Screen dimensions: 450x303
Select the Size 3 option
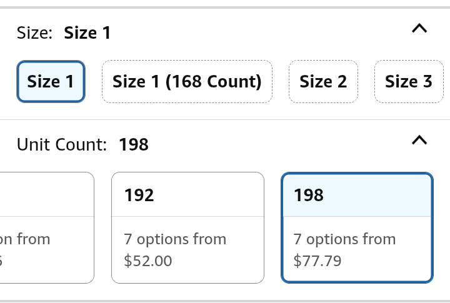pos(409,81)
